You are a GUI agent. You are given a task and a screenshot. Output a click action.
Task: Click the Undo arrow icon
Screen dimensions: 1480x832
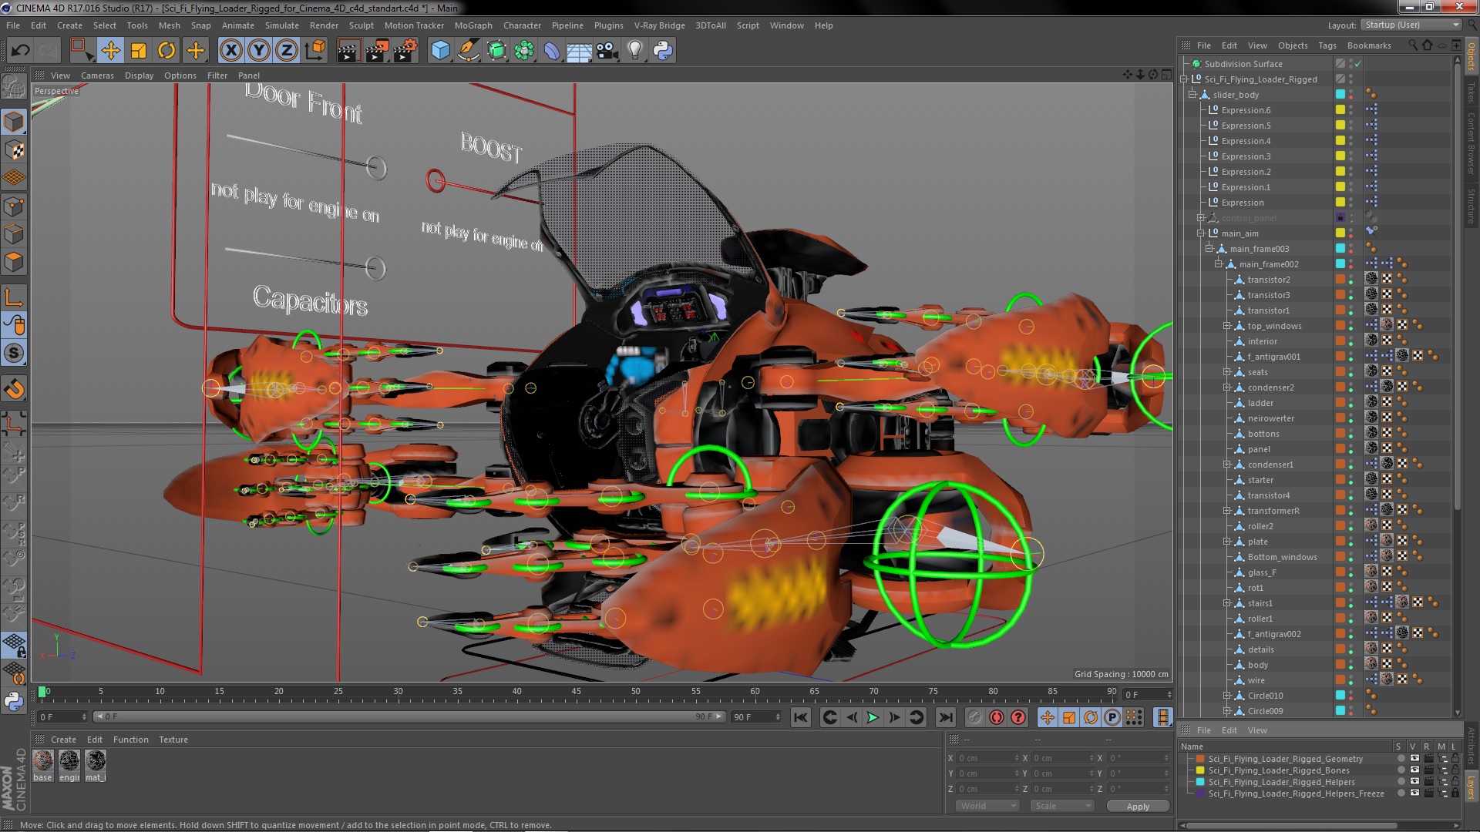[x=21, y=51]
